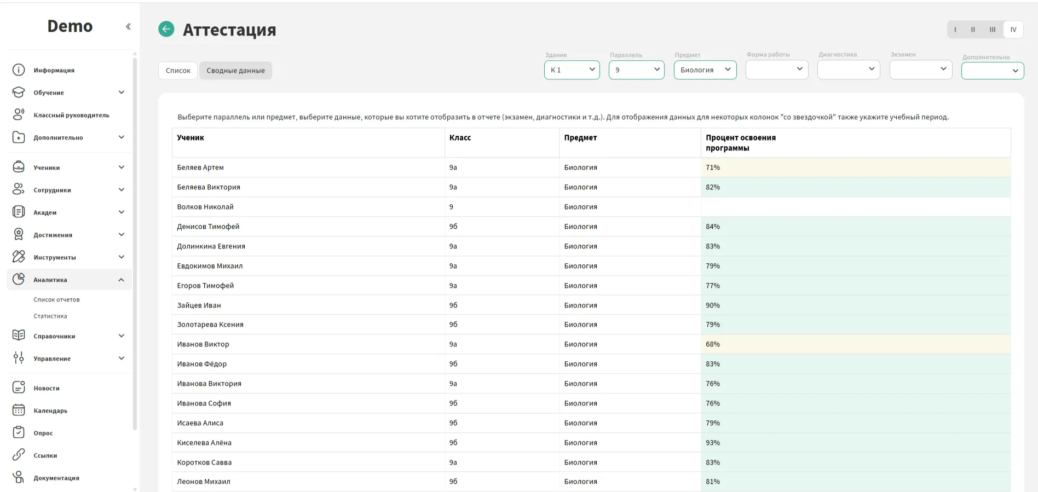Select the Сводные данные tab
The width and height of the screenshot is (1038, 492).
coord(235,71)
